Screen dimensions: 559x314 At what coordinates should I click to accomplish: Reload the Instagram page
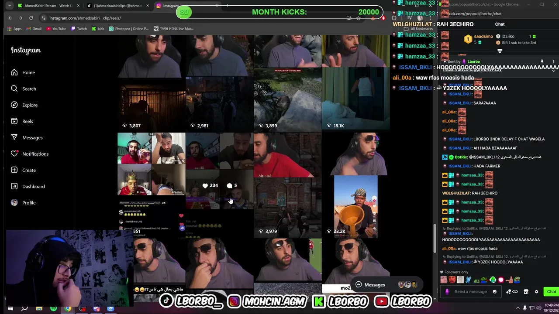click(x=31, y=18)
